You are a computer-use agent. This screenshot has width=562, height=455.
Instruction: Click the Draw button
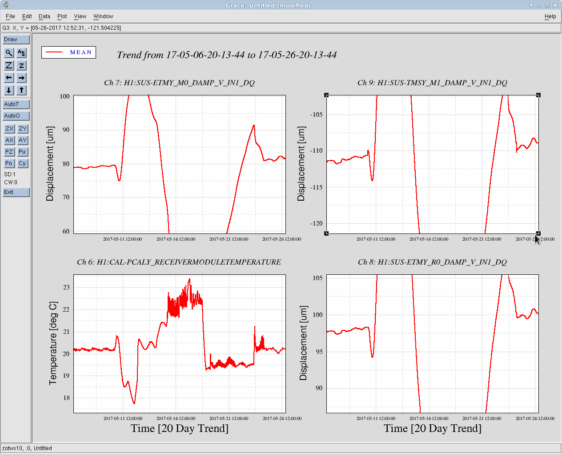click(x=16, y=40)
